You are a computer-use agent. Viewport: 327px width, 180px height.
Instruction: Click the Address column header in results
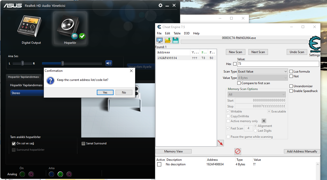(x=173, y=52)
